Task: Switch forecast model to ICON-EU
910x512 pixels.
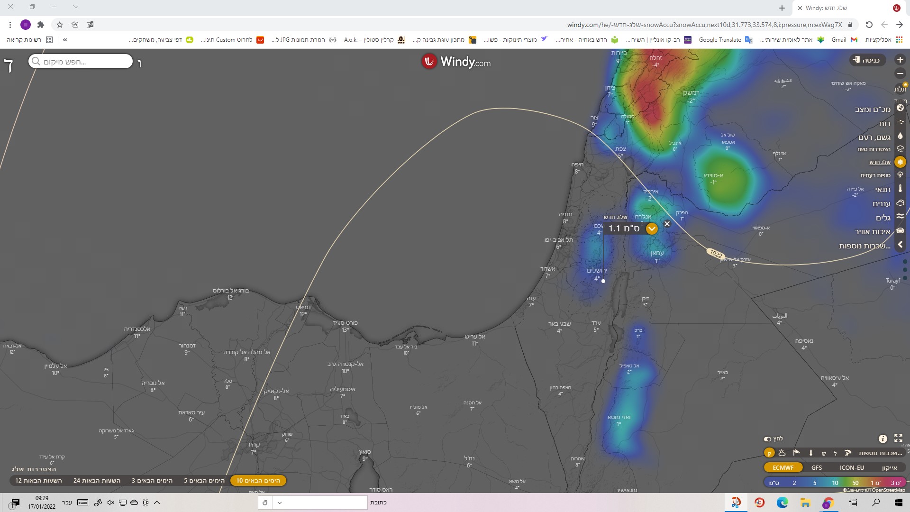Action: point(852,467)
